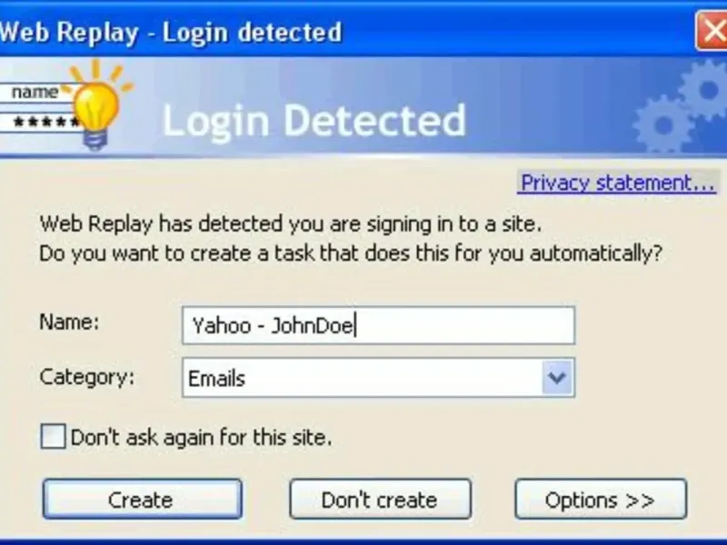Click the Emails category combo box
The width and height of the screenshot is (727, 545).
(378, 378)
